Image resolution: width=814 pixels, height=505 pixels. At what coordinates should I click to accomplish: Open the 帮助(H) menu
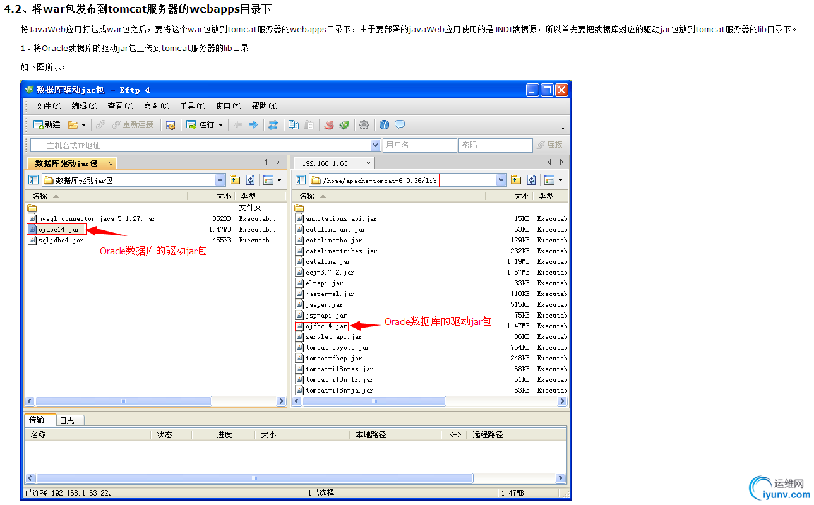[265, 106]
